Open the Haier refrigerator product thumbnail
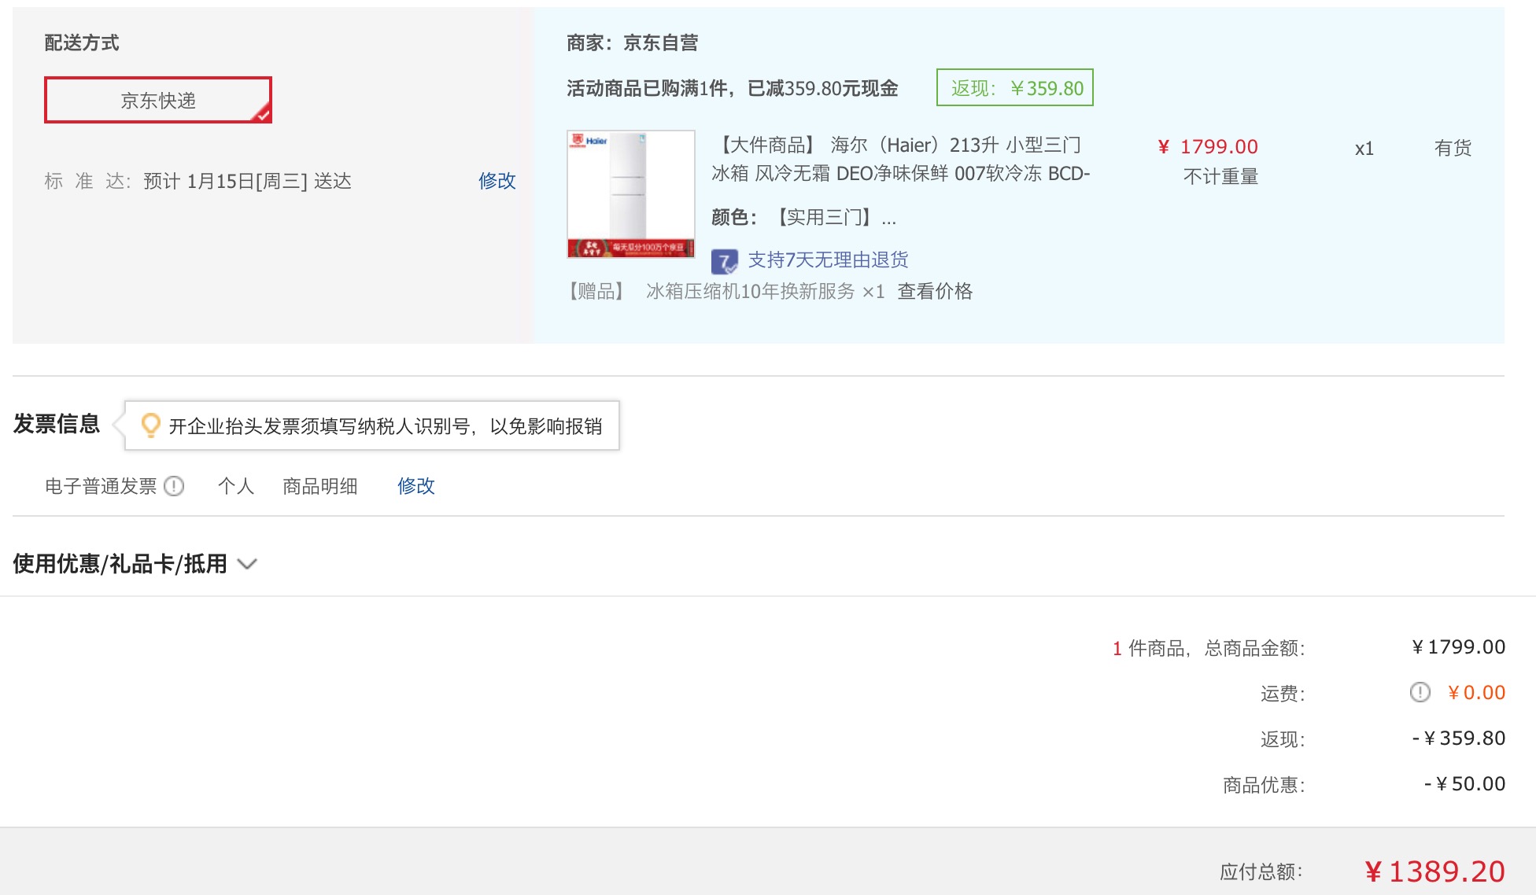The image size is (1536, 895). (x=631, y=194)
